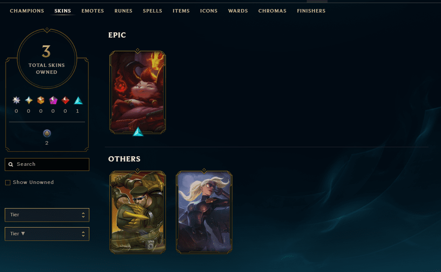Open the Finishers tab

(x=311, y=11)
